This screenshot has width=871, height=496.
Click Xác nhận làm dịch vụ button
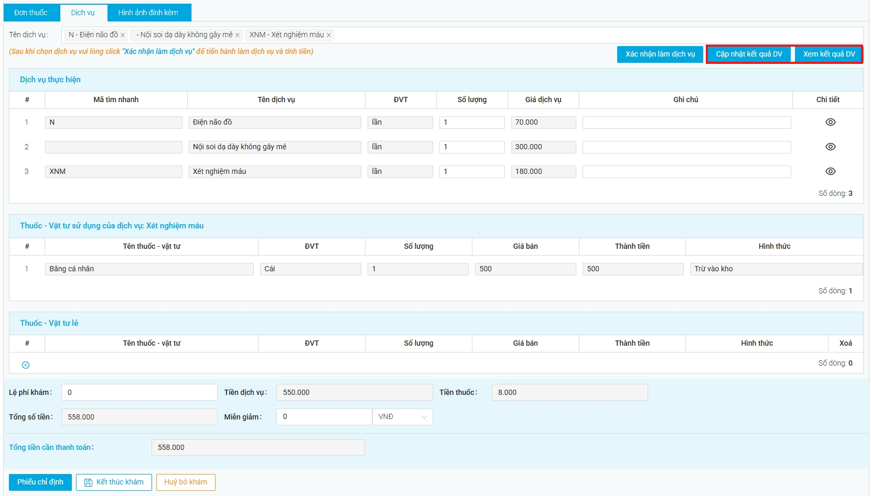(660, 54)
